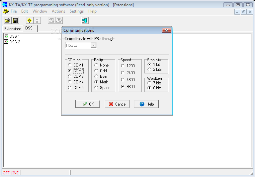The width and height of the screenshot is (255, 177).
Task: Click the Cancel button
Action: [117, 104]
